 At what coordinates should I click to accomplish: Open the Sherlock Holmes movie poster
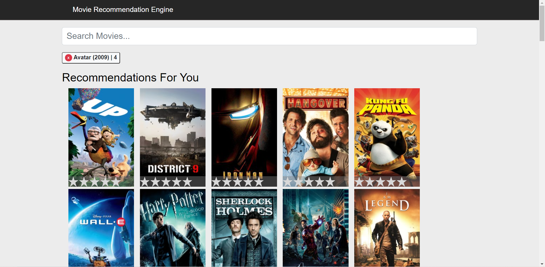(244, 228)
